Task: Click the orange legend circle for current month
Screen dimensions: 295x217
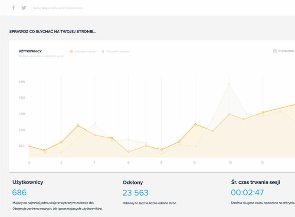Action: pyautogui.click(x=72, y=51)
